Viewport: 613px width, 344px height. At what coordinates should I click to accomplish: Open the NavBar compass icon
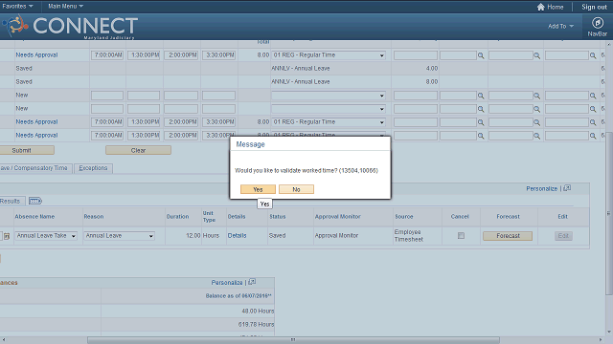click(597, 23)
